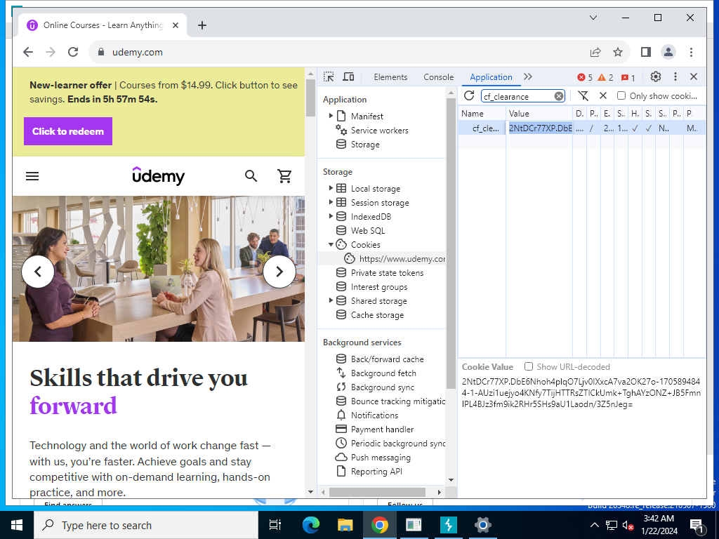The width and height of the screenshot is (719, 539).
Task: Open the Udemy hamburger menu
Action: [x=32, y=176]
